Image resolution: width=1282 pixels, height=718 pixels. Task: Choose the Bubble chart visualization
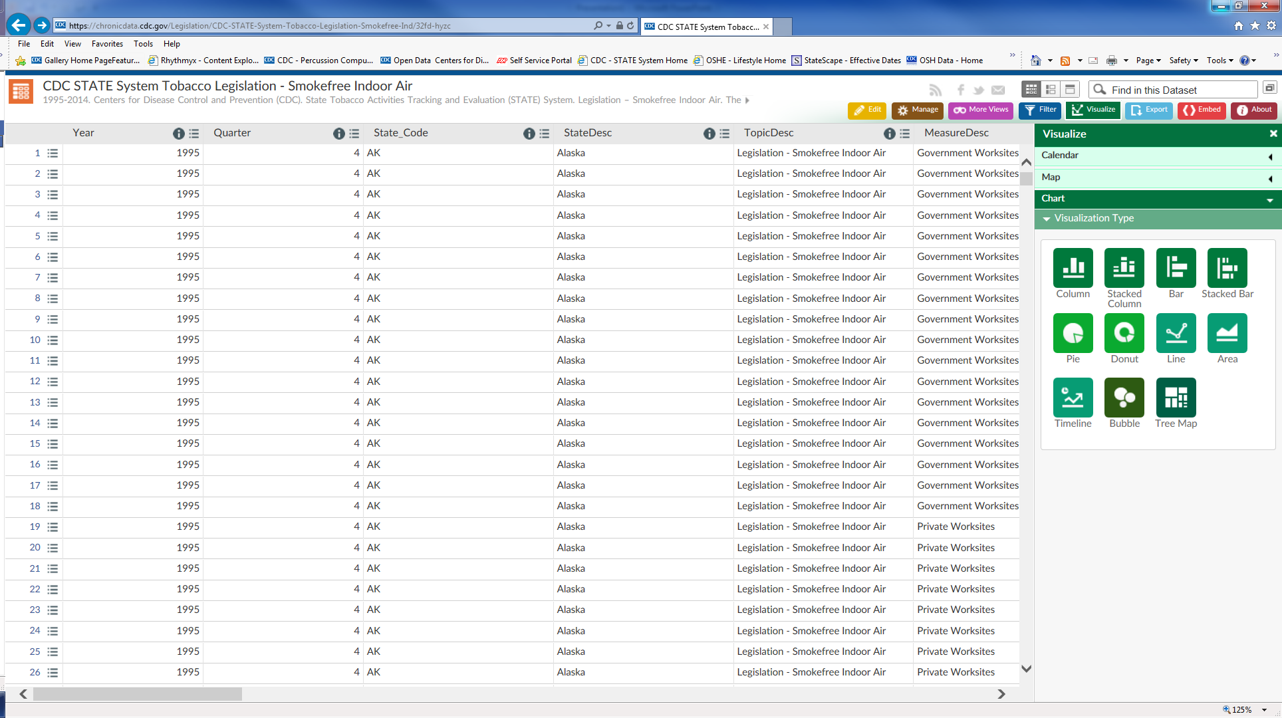(1124, 398)
